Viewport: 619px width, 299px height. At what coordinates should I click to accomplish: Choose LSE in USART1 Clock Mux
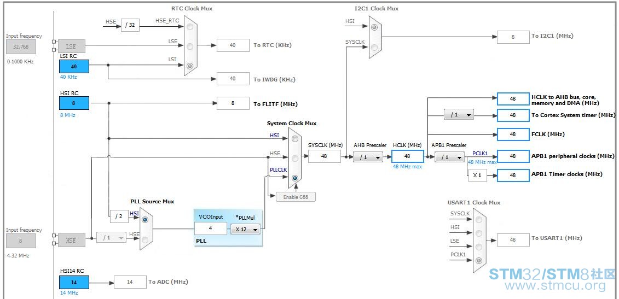479,247
